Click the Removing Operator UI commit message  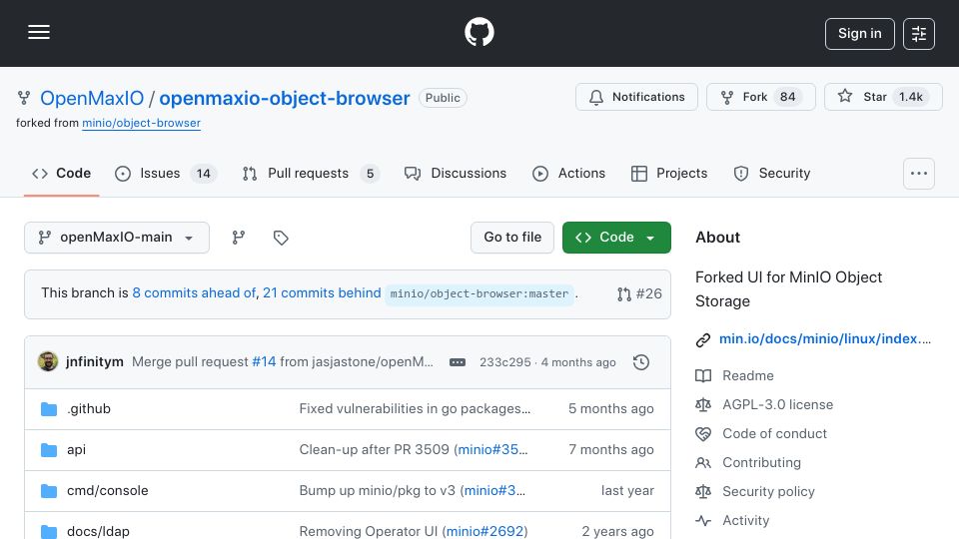[x=370, y=531]
